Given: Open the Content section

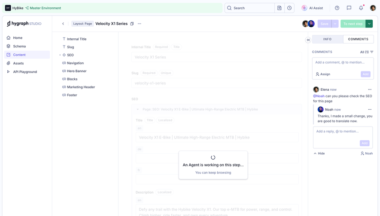Looking at the screenshot, I should pos(27,55).
